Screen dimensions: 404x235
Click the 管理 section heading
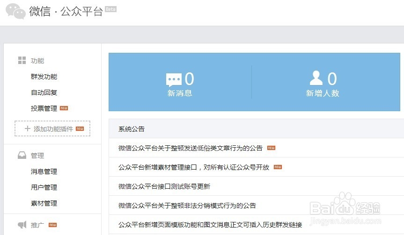click(37, 156)
